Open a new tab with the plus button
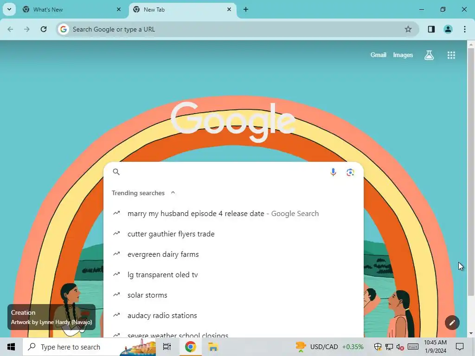The width and height of the screenshot is (475, 356). click(x=246, y=9)
